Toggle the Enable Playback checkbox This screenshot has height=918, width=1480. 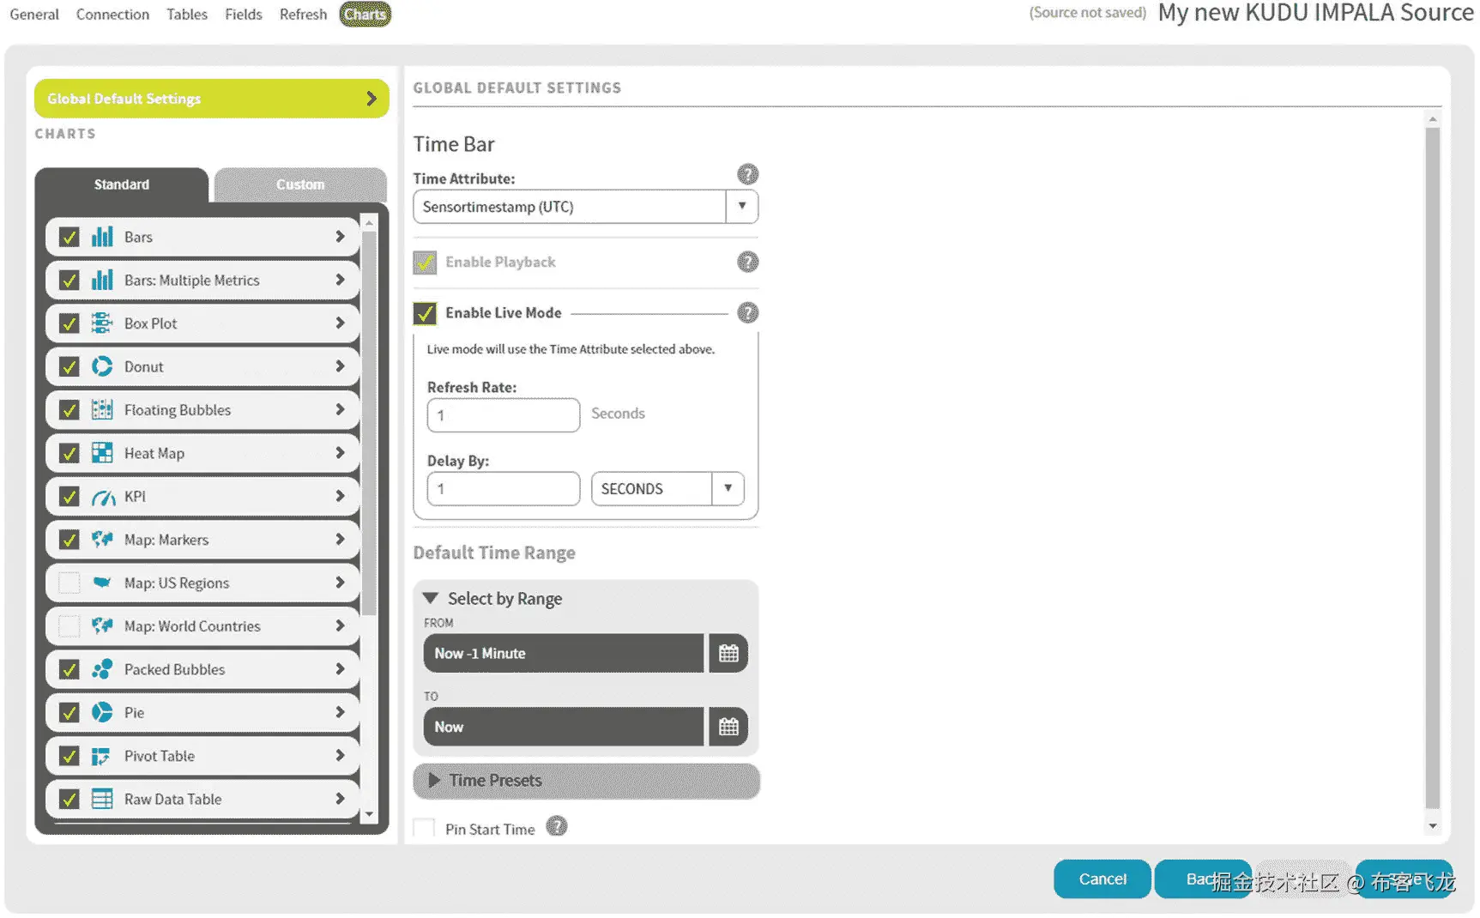click(425, 262)
